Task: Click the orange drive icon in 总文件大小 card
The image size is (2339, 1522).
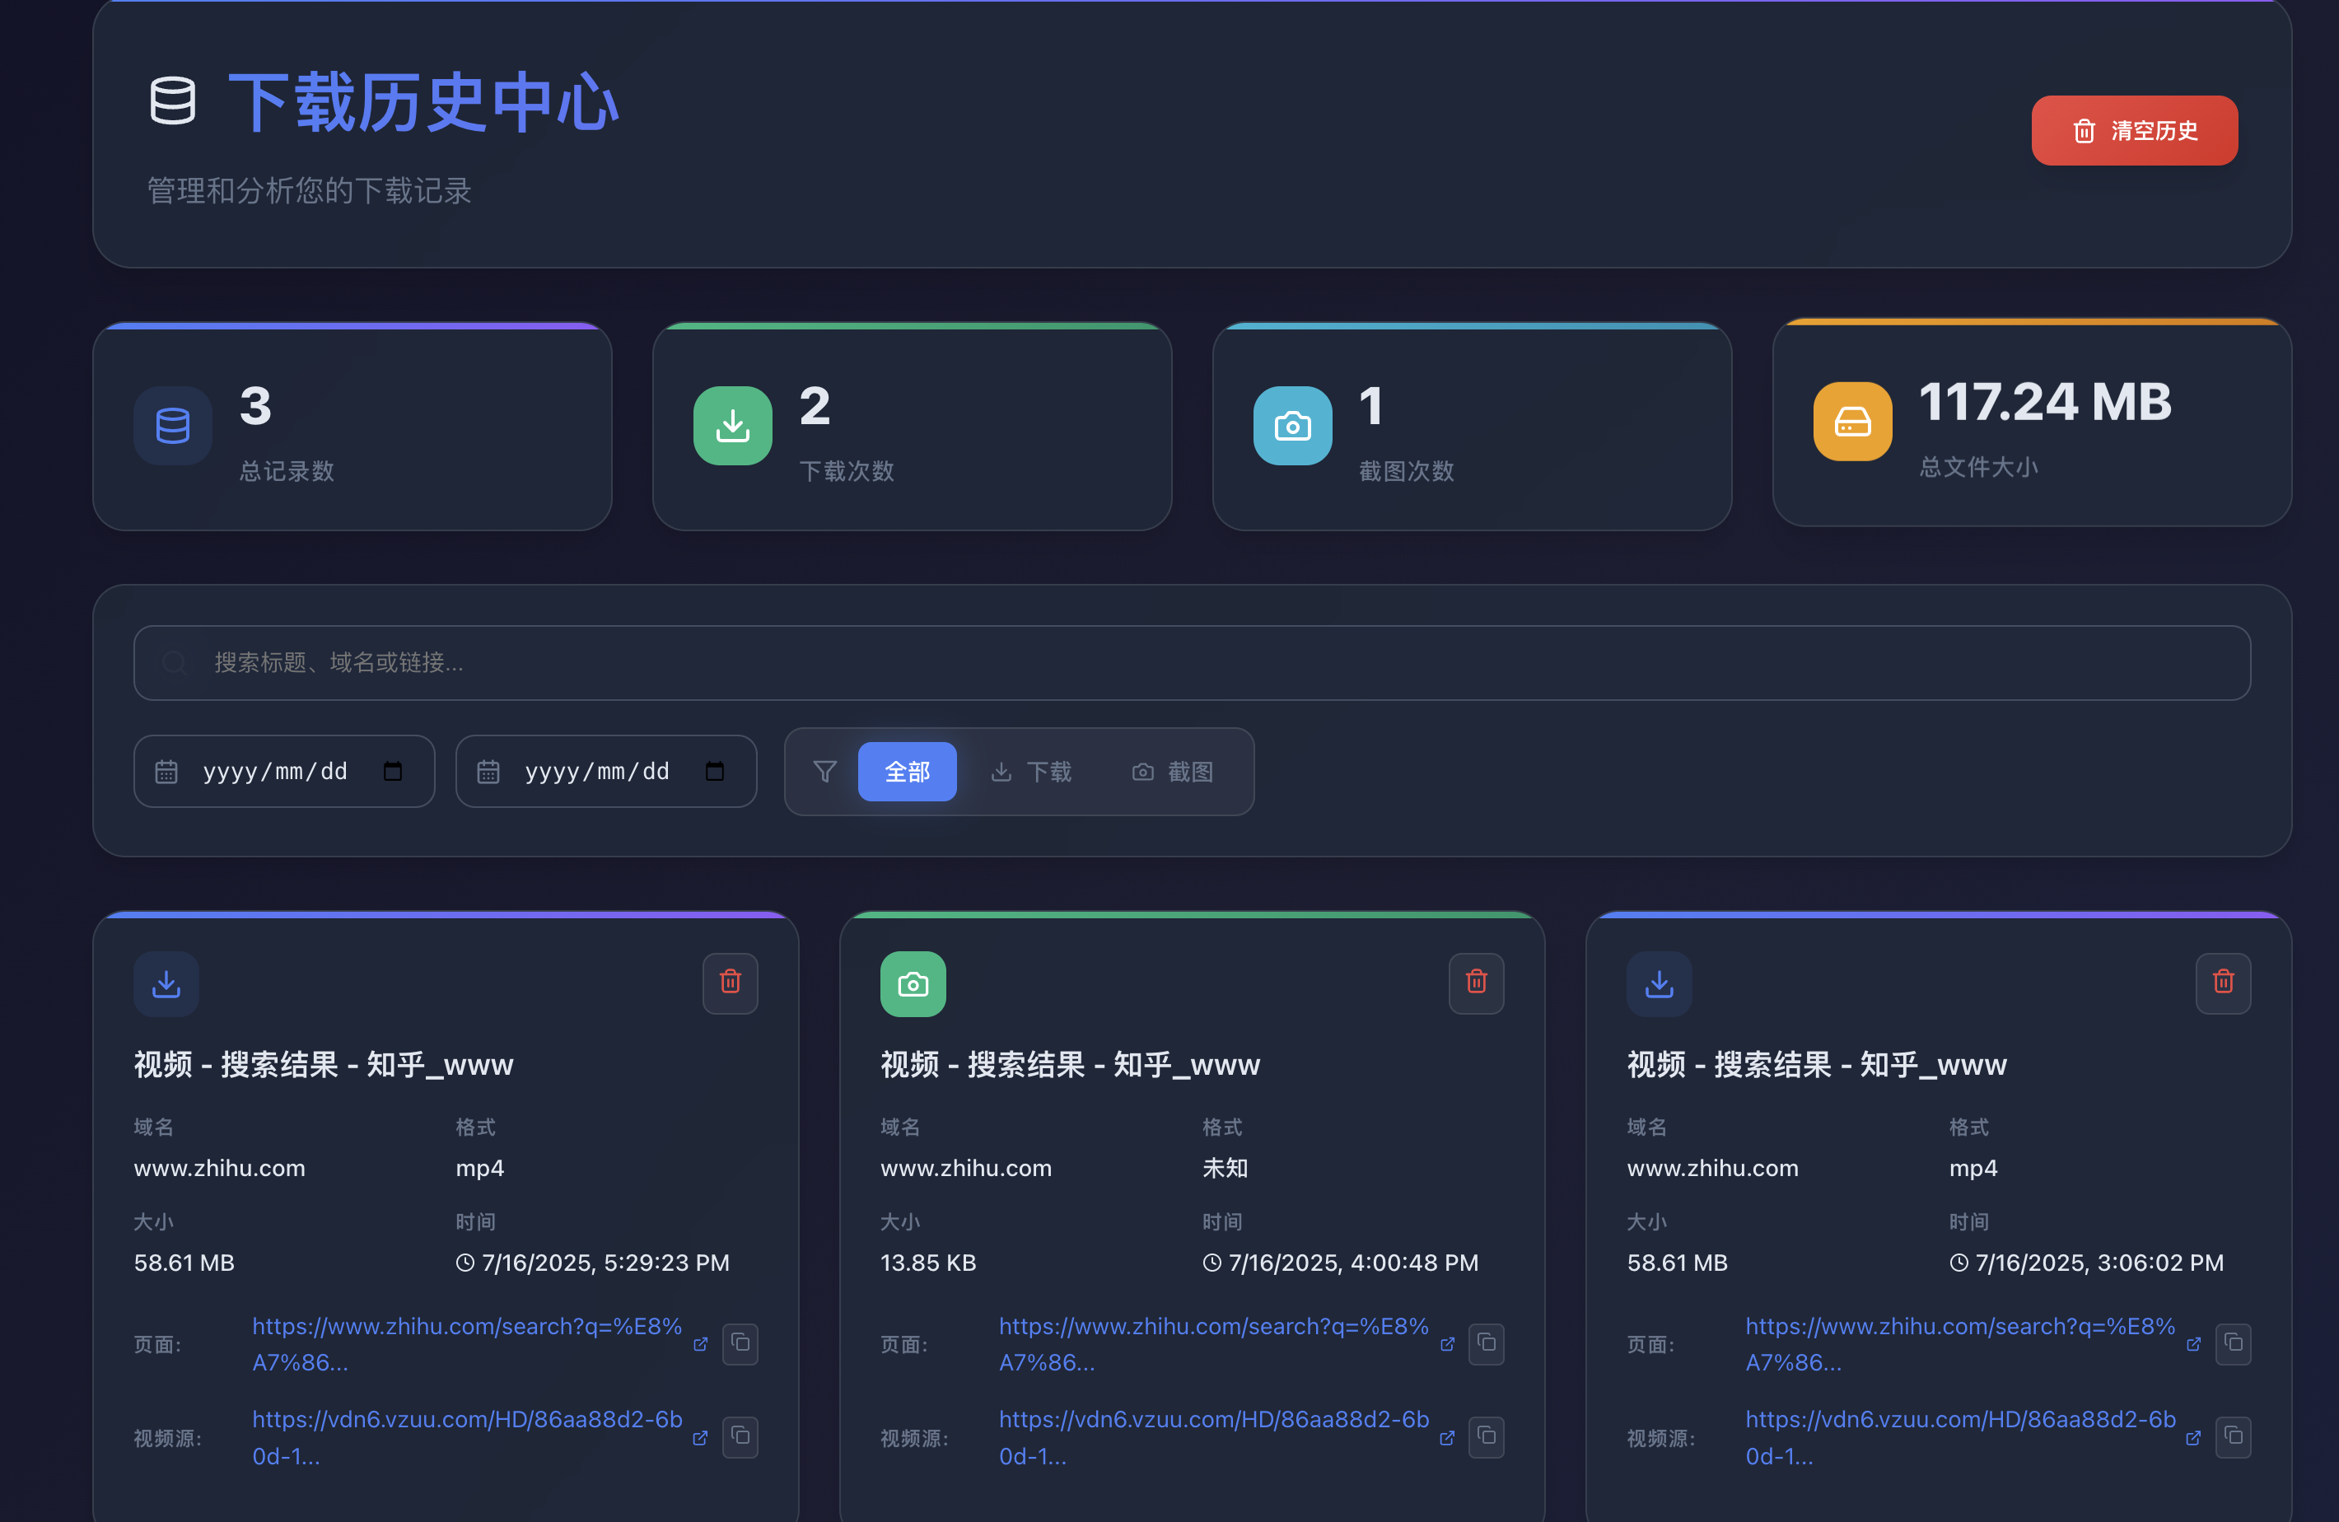Action: click(1852, 422)
